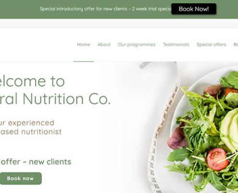Viewport: 238px width, 193px height.
Task: Click the 'Welcome to' heading text
Action: (x=32, y=81)
